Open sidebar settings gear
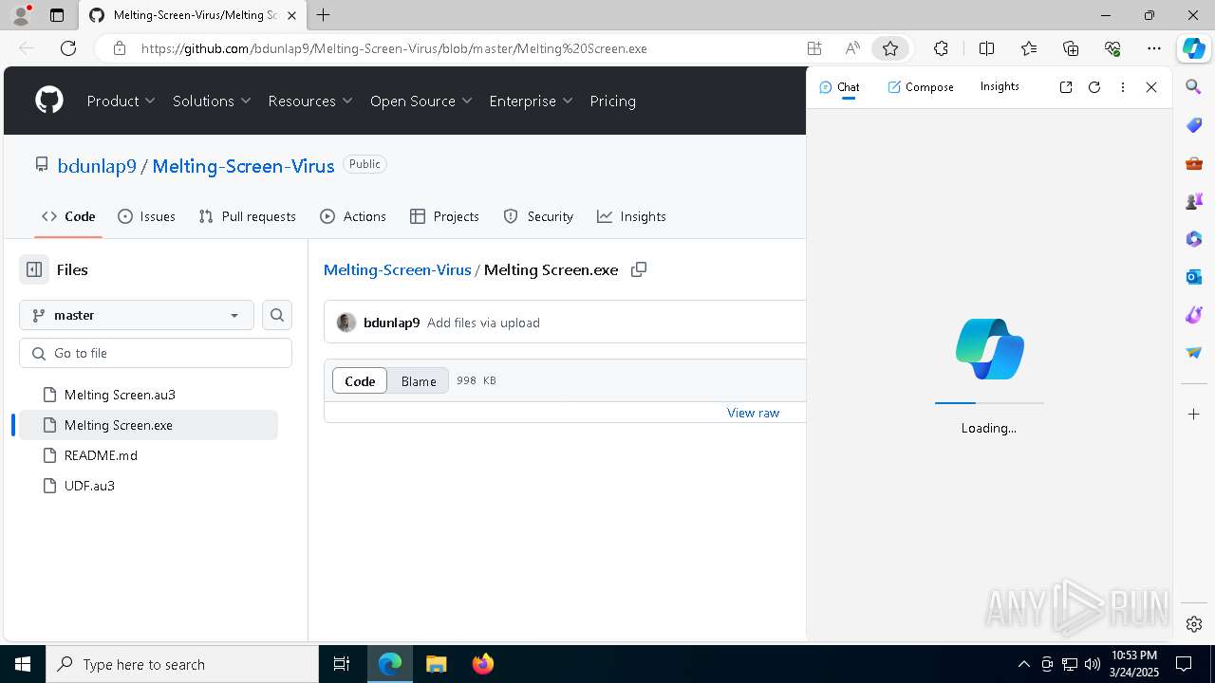Viewport: 1215px width, 683px height. point(1194,624)
